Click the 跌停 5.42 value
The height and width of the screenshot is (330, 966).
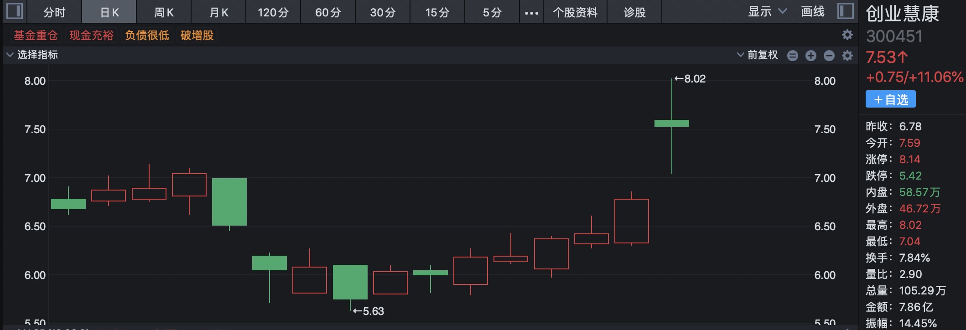(910, 175)
